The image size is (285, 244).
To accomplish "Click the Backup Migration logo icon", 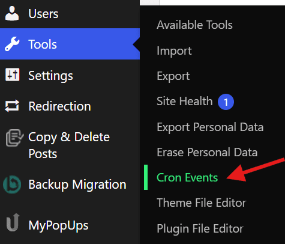I will [x=12, y=185].
